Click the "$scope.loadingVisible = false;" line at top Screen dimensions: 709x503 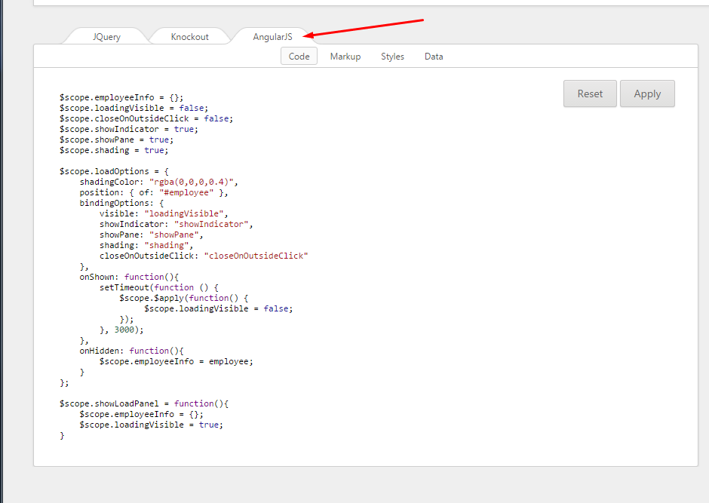pyautogui.click(x=134, y=108)
